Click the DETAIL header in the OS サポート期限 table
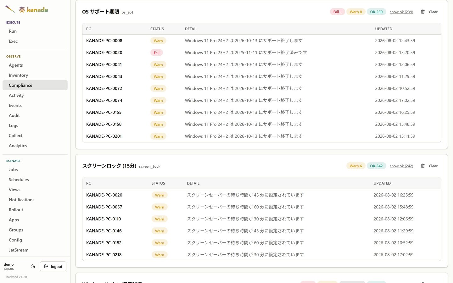The height and width of the screenshot is (283, 453). click(191, 29)
